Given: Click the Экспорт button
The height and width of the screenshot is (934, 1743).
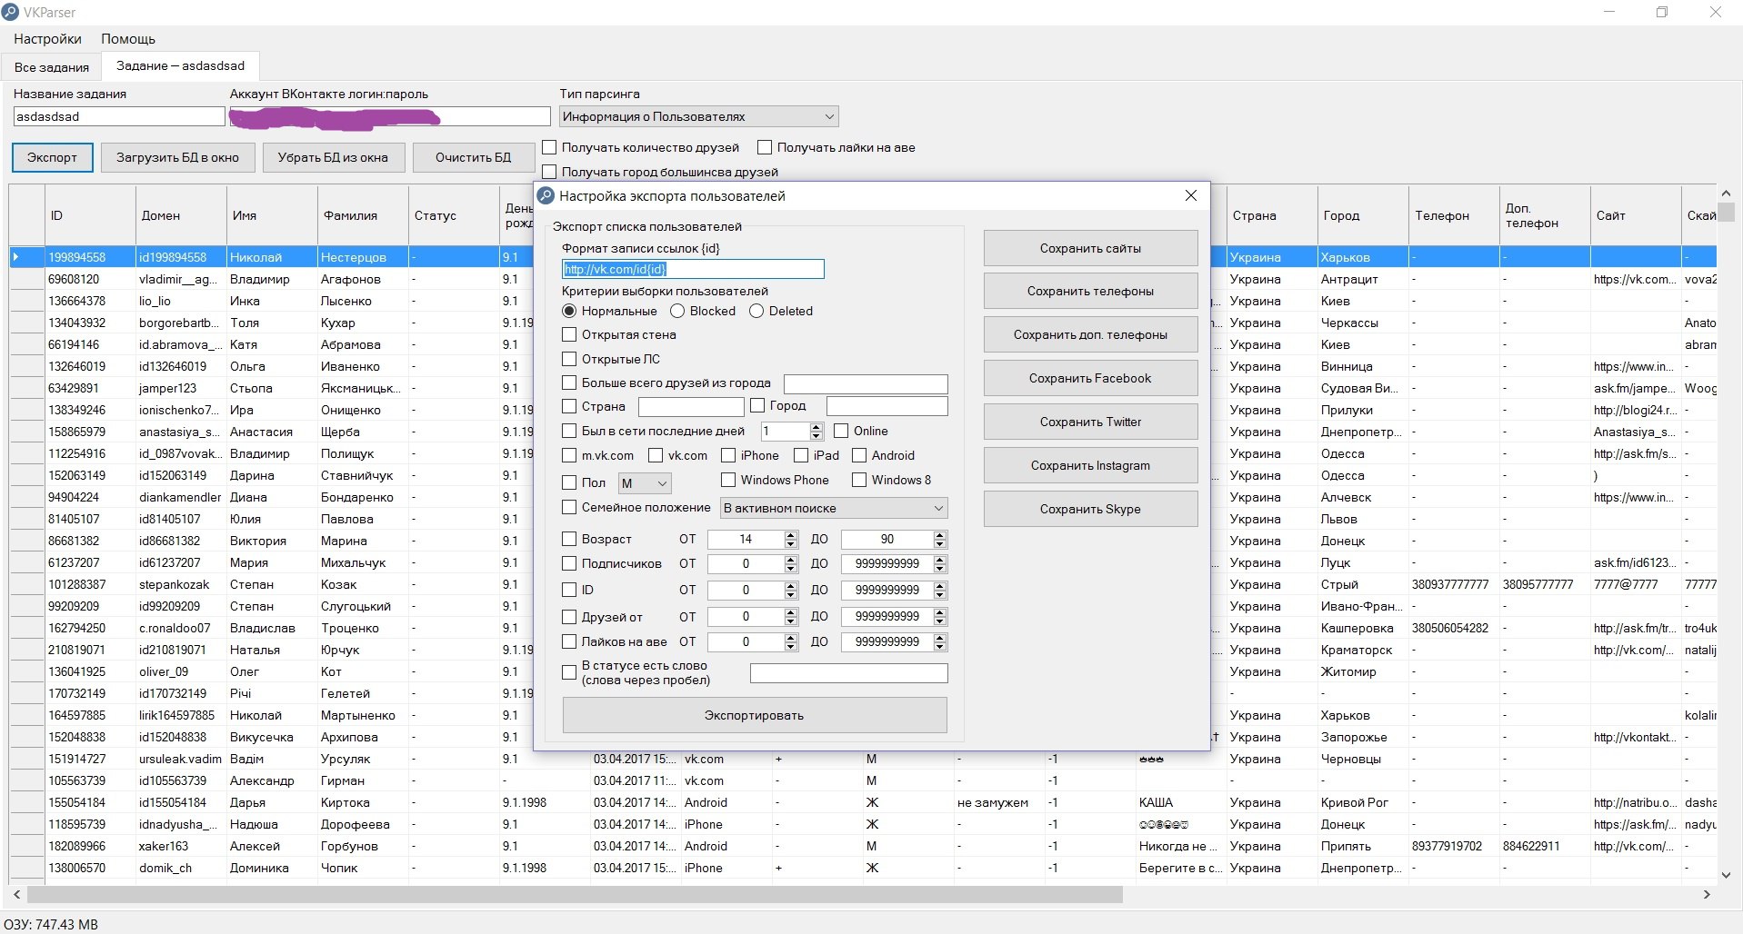Looking at the screenshot, I should (x=52, y=157).
